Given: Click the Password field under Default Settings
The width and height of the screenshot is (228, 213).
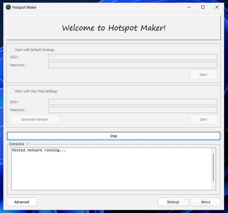Looking at the screenshot, I should pos(133,65).
